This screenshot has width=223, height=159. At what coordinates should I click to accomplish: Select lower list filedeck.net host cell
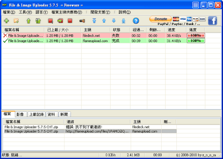coord(146,127)
